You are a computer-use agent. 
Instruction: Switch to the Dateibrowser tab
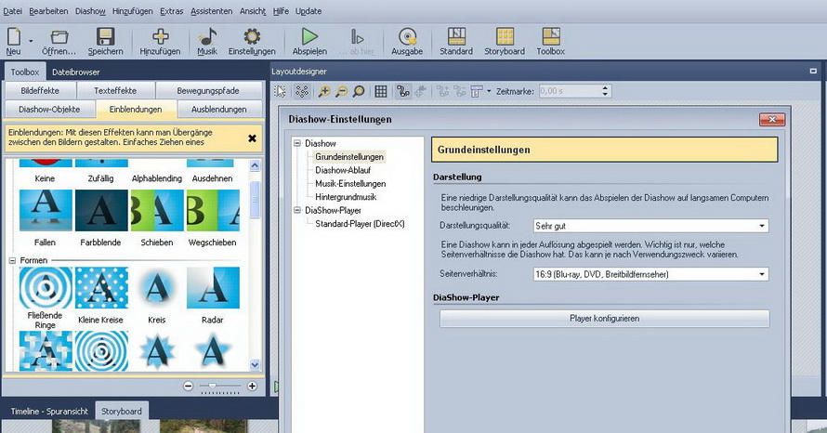click(75, 72)
